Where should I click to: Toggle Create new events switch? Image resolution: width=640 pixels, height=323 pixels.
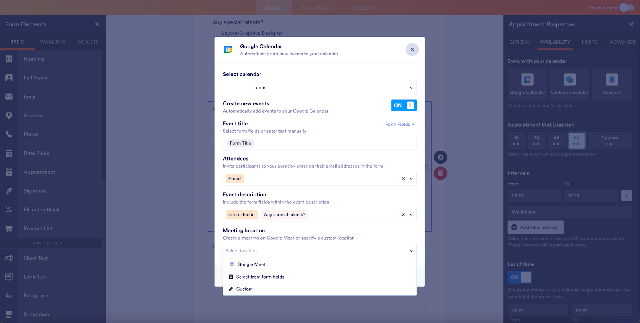(404, 105)
